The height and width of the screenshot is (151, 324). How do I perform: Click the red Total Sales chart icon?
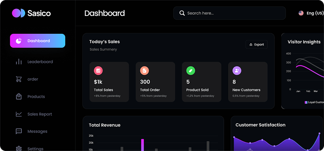click(98, 71)
